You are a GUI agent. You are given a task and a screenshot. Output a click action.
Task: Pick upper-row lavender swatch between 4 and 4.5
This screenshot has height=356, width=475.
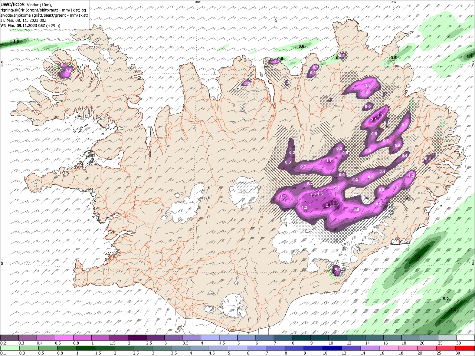(209, 338)
